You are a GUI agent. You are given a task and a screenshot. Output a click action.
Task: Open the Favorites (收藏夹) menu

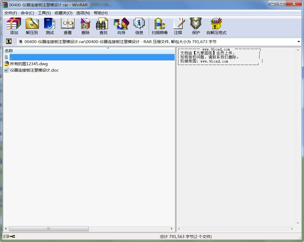click(x=63, y=13)
